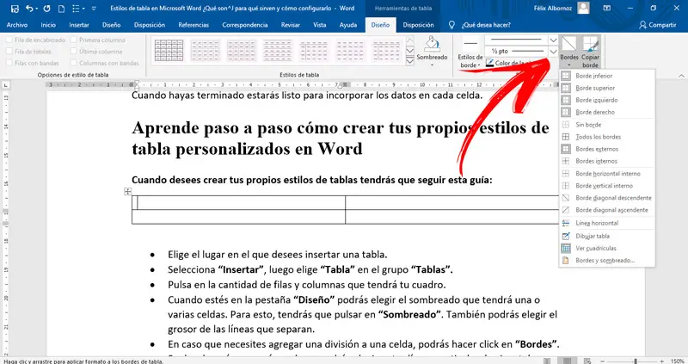Click the Redo circular arrow icon
Image resolution: width=688 pixels, height=364 pixels.
point(46,9)
